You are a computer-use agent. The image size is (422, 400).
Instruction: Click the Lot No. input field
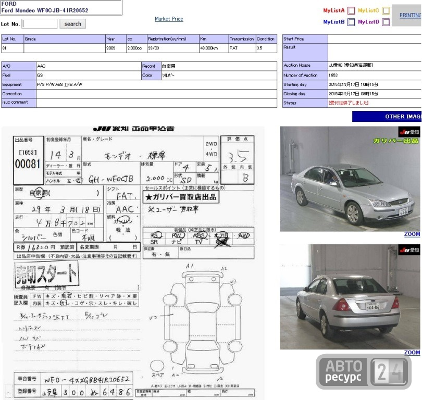click(40, 23)
